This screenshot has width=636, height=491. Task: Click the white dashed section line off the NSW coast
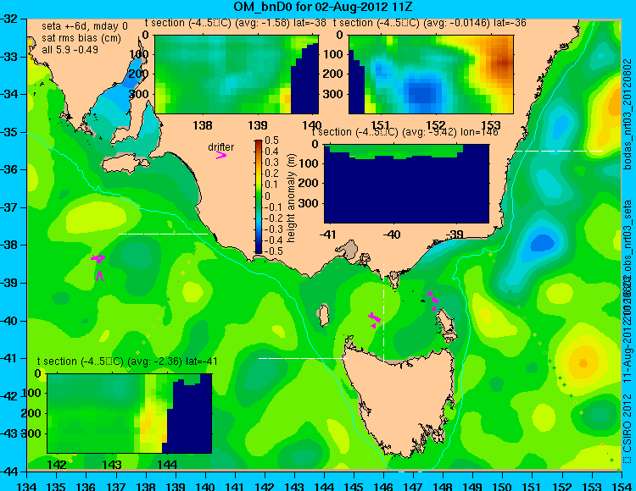(559, 151)
